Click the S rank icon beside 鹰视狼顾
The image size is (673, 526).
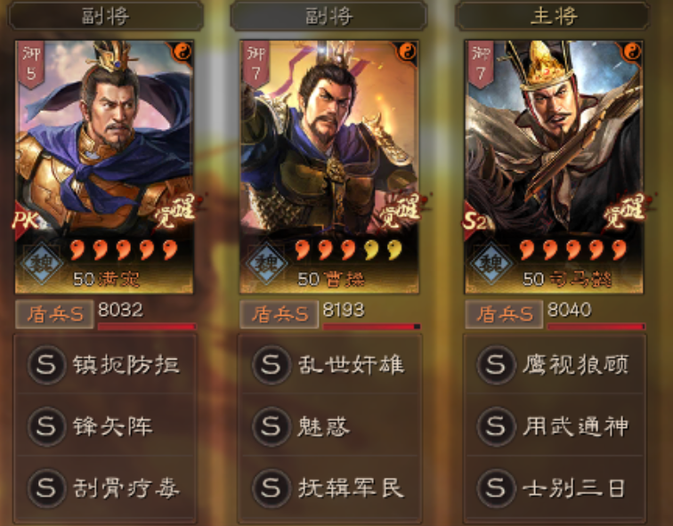coord(496,365)
